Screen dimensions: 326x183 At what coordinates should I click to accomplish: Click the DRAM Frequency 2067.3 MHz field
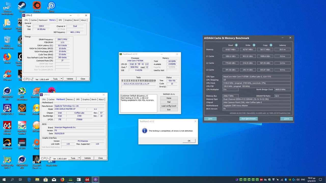(x=62, y=39)
